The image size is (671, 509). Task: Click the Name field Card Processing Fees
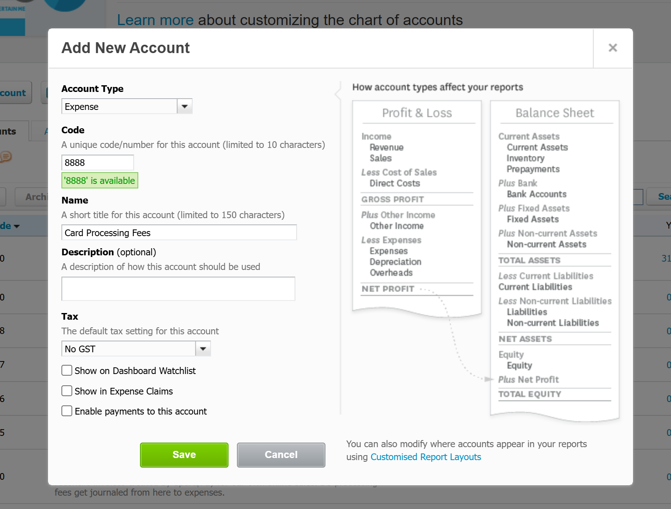click(x=179, y=233)
